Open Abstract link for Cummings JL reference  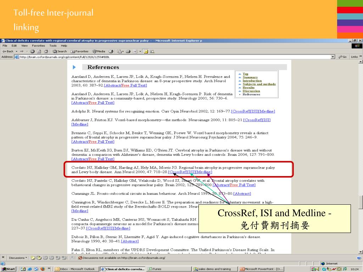coord(242,194)
